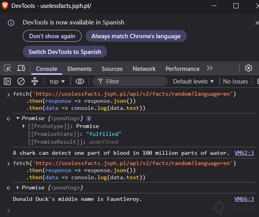Open the top context dropdown
Screen dimensions: 259x217
[x=57, y=82]
